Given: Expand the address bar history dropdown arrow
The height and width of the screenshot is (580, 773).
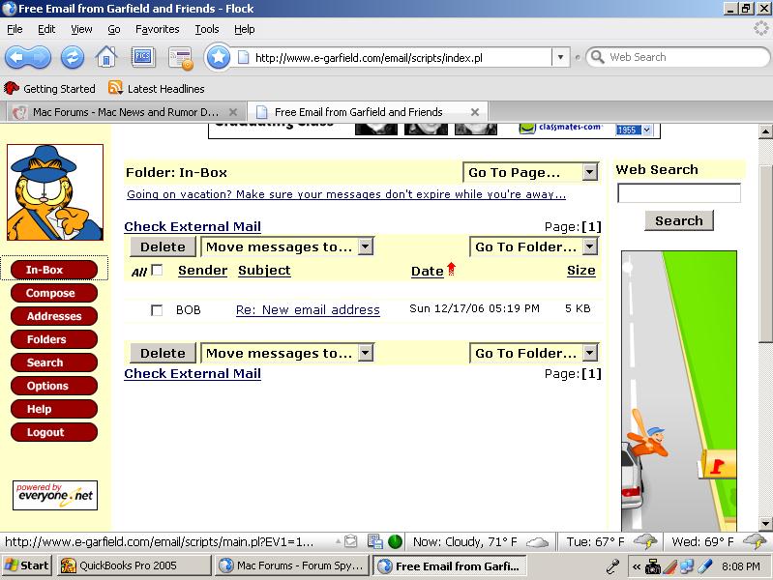Looking at the screenshot, I should 560,58.
